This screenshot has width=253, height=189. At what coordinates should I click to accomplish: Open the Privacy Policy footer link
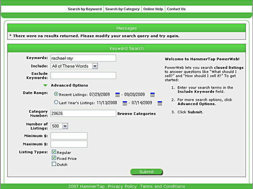pyautogui.click(x=122, y=186)
